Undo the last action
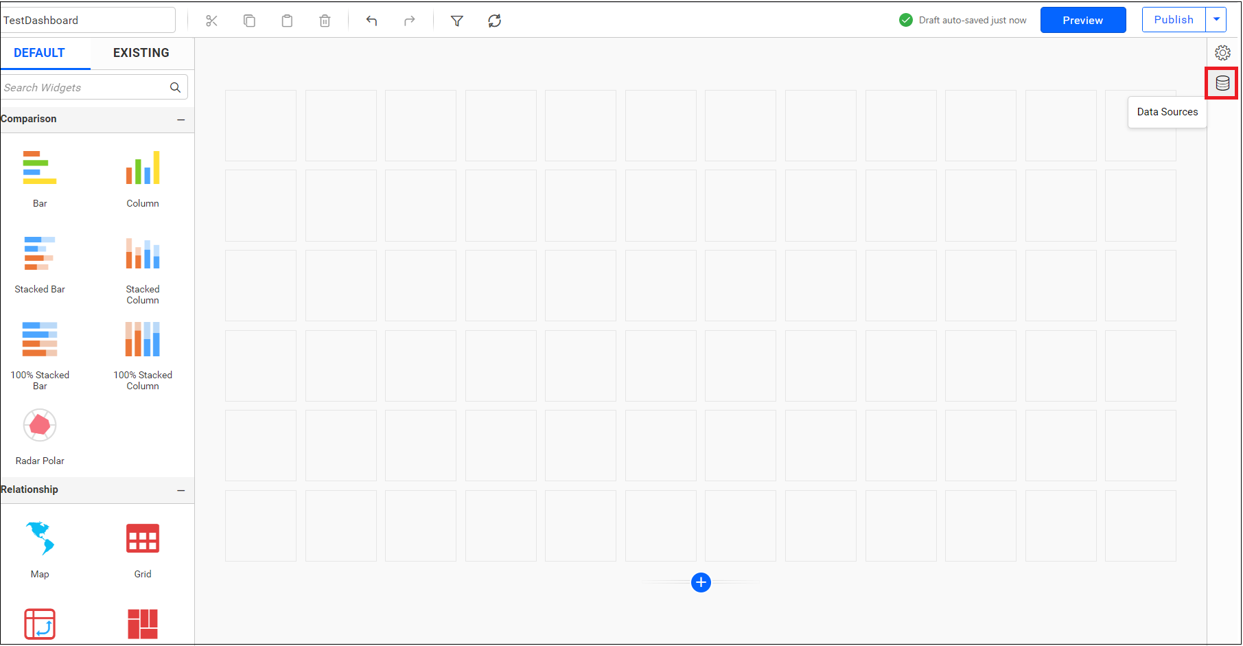Screen dimensions: 1243x646 click(371, 21)
